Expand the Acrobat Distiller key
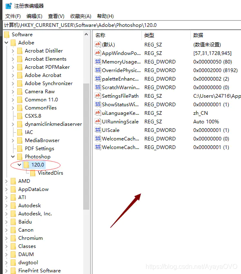Image resolution: width=241 pixels, height=274 pixels. [x=13, y=51]
